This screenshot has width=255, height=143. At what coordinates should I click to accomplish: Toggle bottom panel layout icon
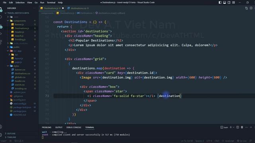click(x=224, y=2)
